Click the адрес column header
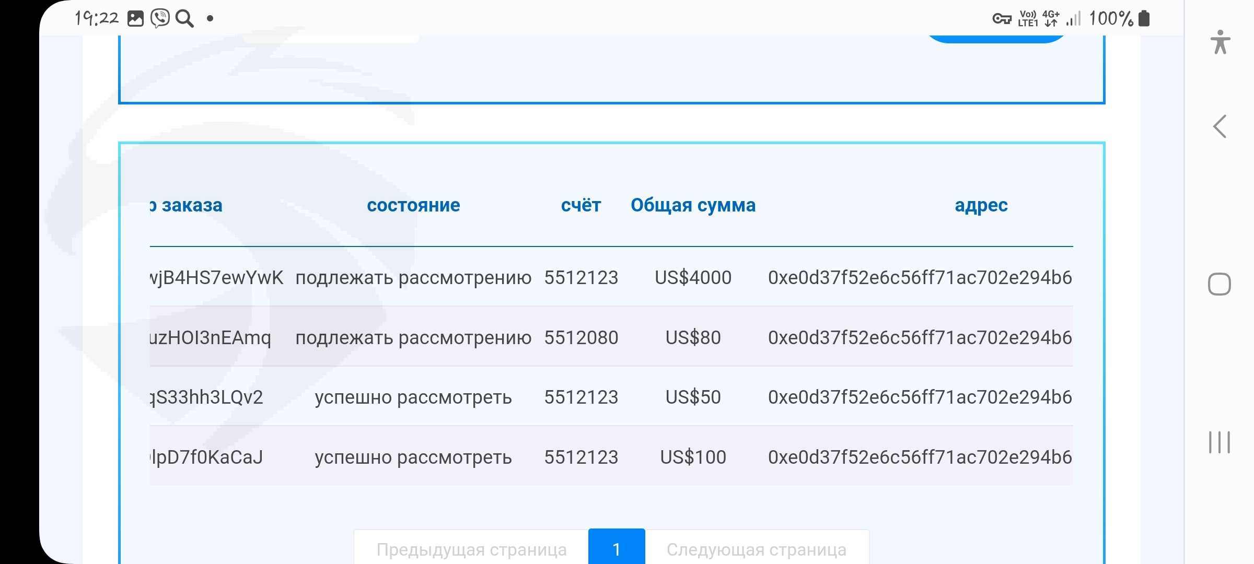The image size is (1254, 564). (x=981, y=205)
